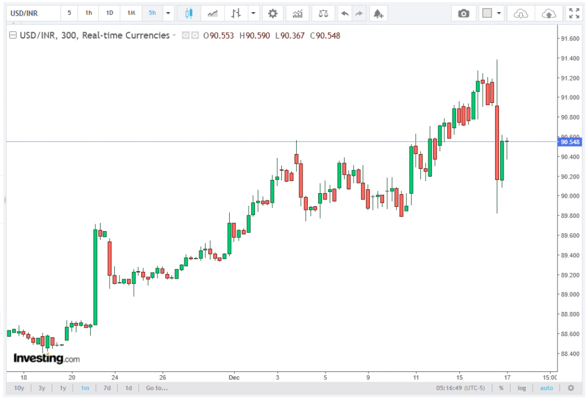Image resolution: width=588 pixels, height=400 pixels.
Task: Select candlestick chart style
Action: (x=188, y=13)
